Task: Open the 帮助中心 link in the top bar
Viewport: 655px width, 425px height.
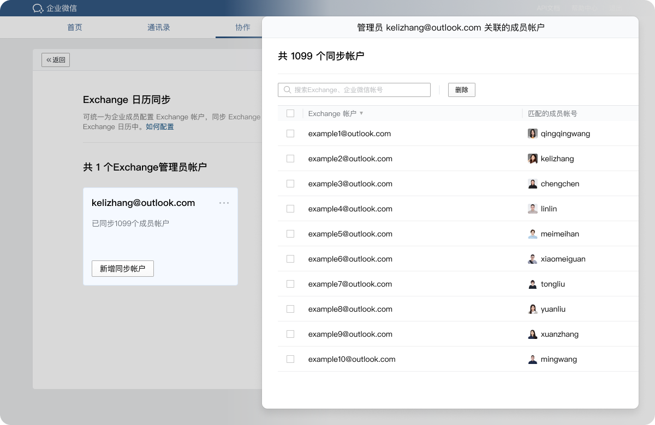Action: pyautogui.click(x=585, y=8)
